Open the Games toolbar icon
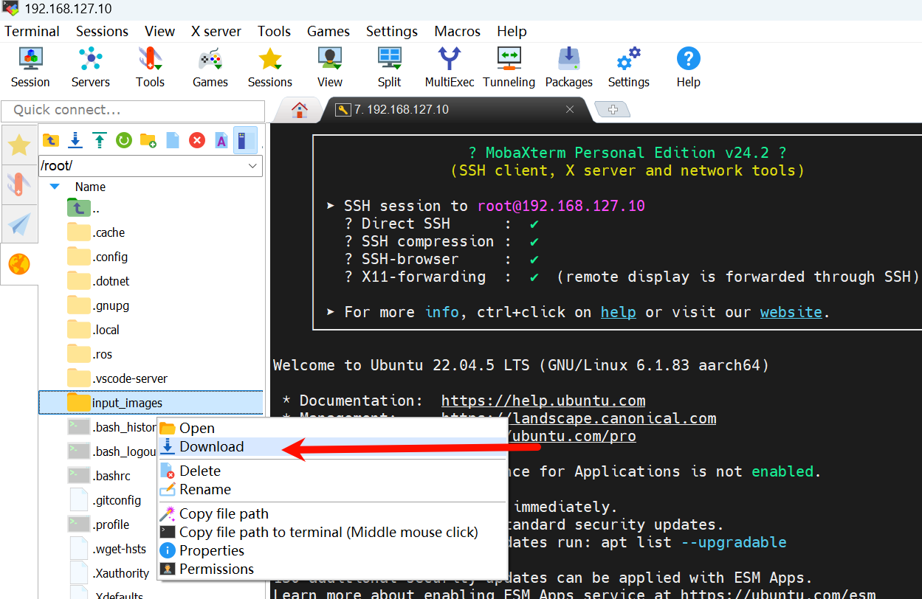Viewport: 922px width, 599px height. click(210, 67)
